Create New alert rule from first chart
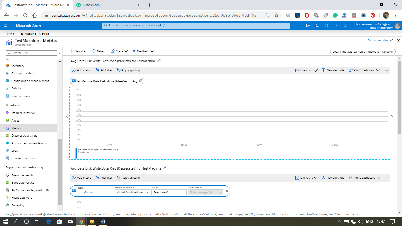The image size is (402, 226). coord(333,70)
